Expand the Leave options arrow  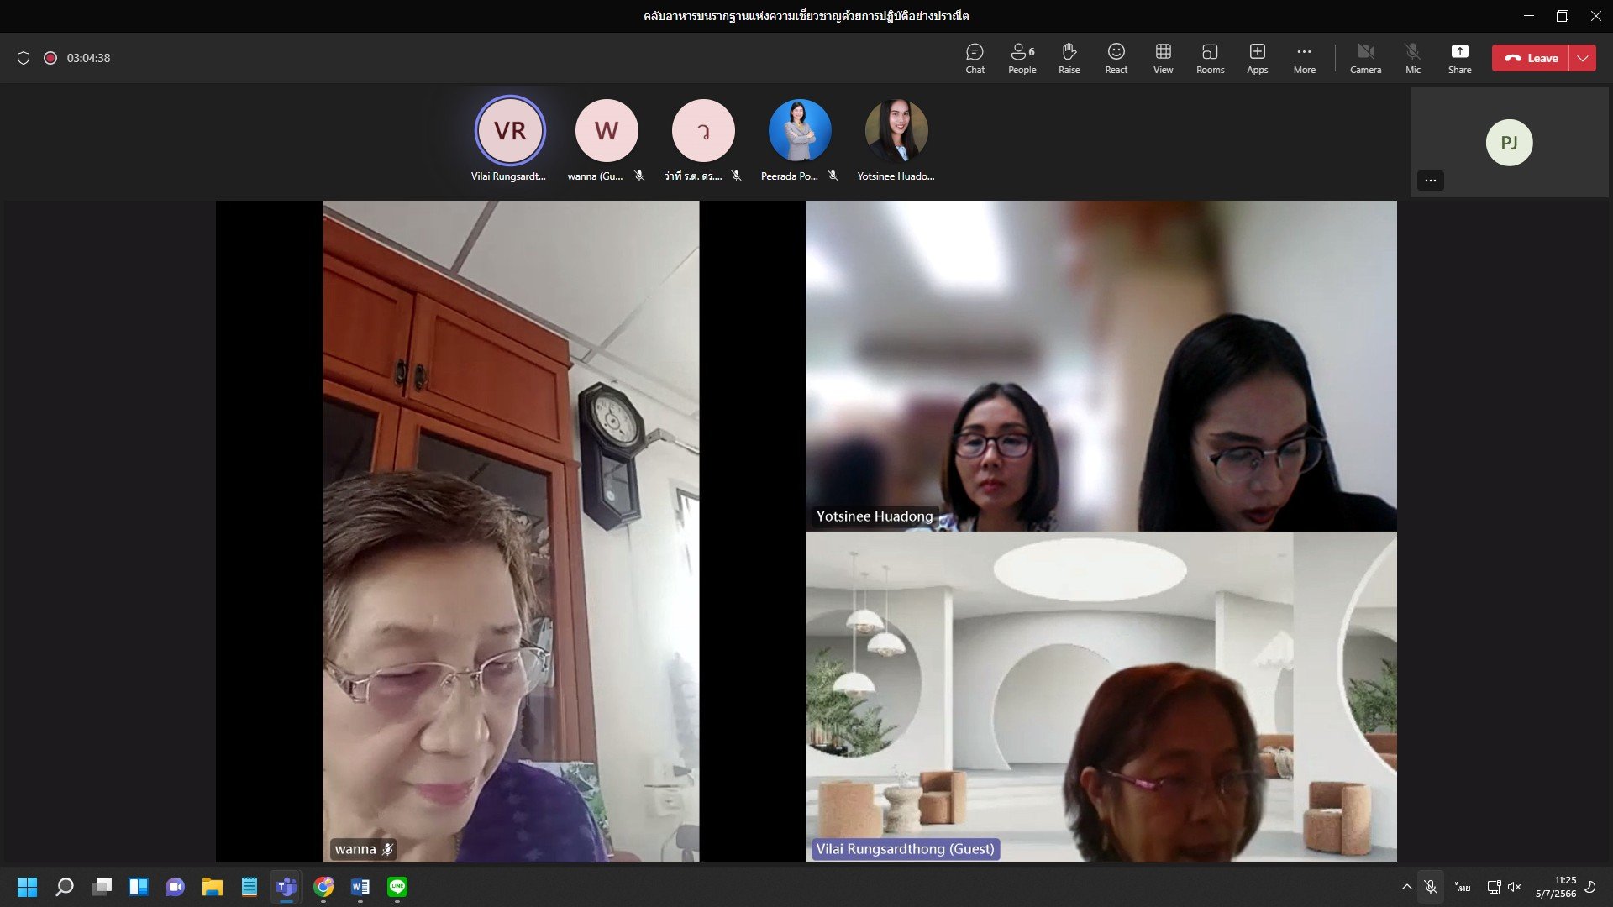pyautogui.click(x=1583, y=58)
